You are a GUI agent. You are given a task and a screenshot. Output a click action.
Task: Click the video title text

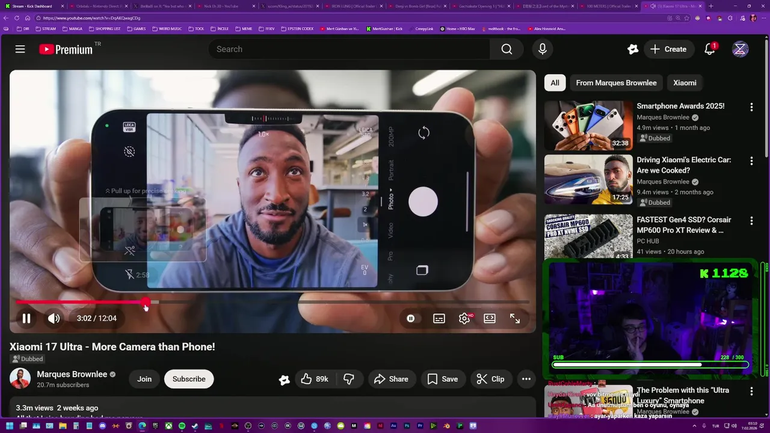tap(112, 347)
